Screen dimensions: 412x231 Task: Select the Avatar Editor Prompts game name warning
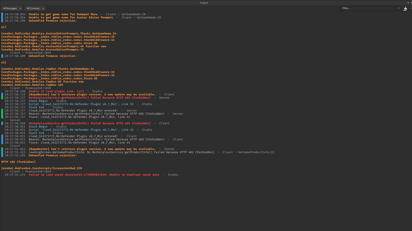click(x=71, y=18)
